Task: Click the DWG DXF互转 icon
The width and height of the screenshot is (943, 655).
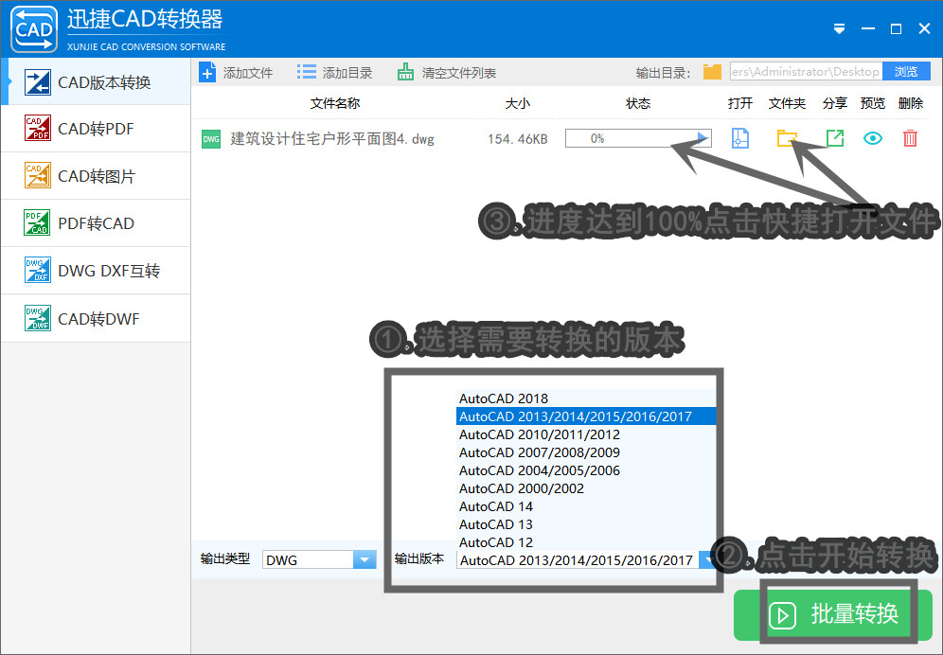Action: (x=37, y=270)
